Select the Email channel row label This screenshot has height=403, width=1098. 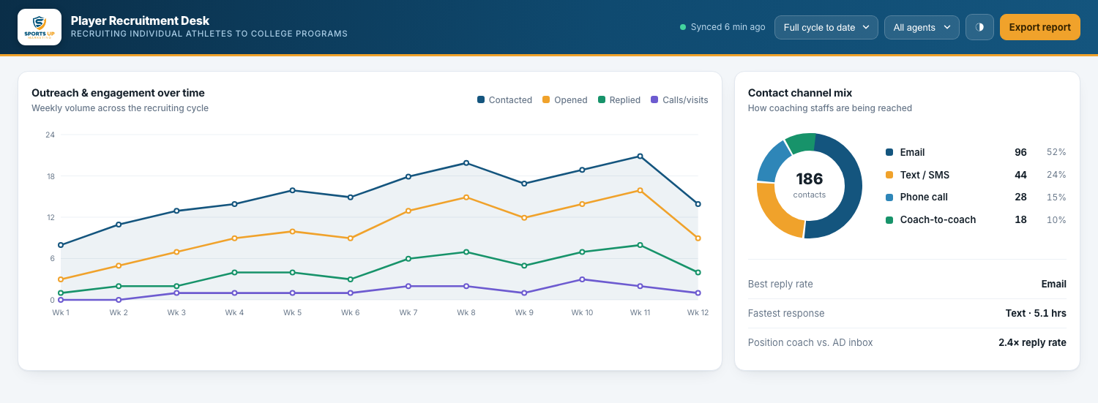[x=912, y=153]
